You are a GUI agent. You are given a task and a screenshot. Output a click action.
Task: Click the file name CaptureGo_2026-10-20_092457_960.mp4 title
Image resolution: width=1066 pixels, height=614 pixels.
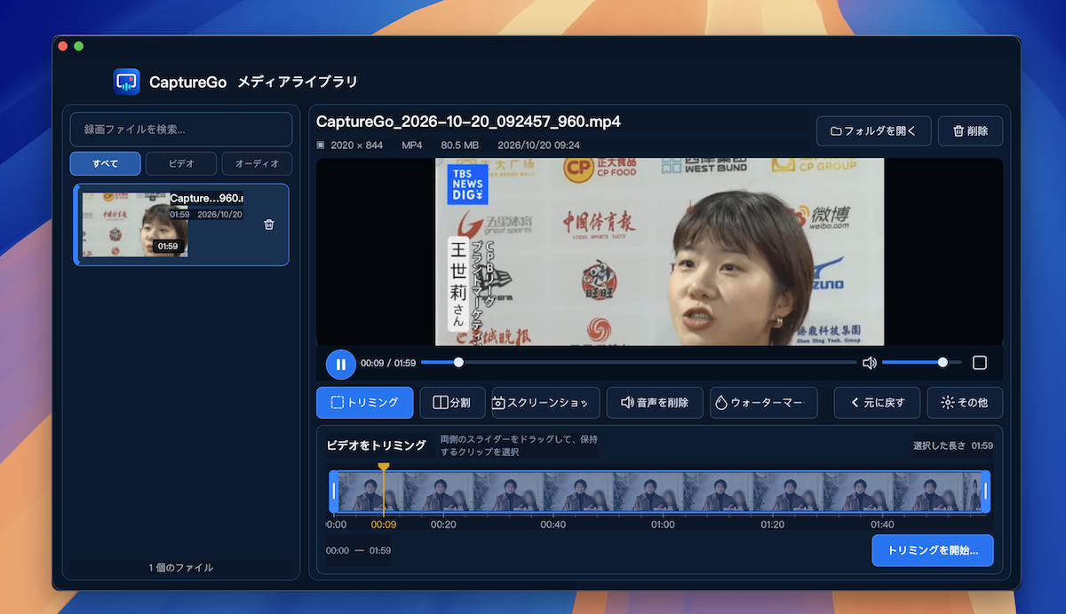click(x=468, y=122)
